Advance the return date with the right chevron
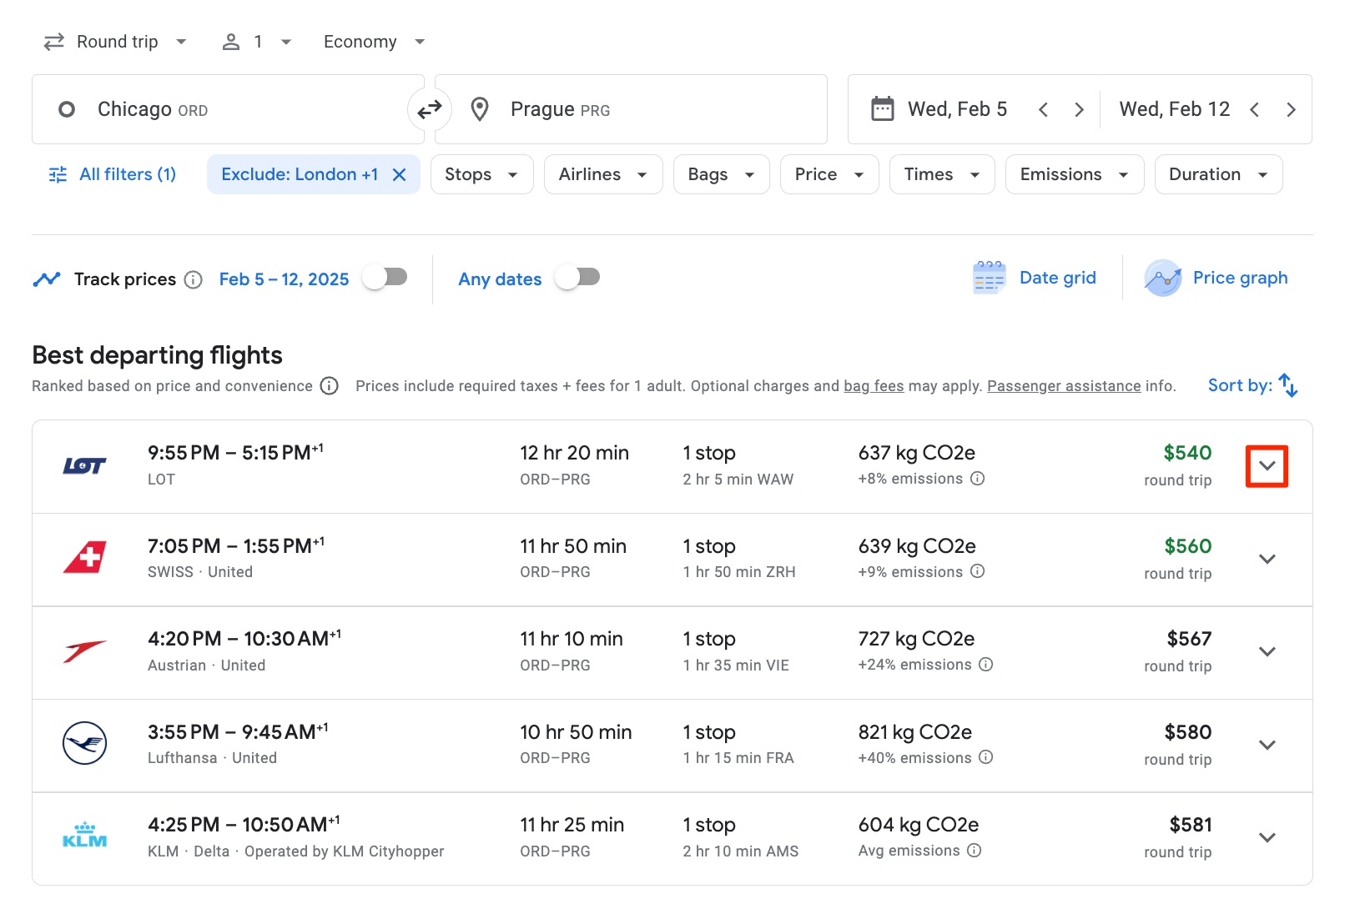This screenshot has width=1360, height=904. (1291, 108)
